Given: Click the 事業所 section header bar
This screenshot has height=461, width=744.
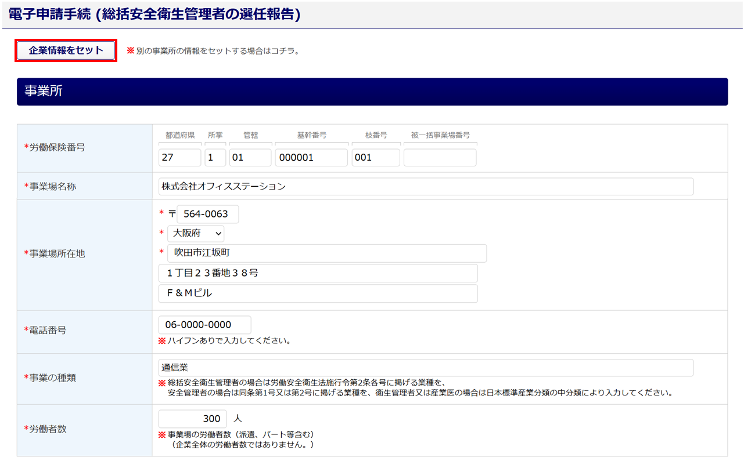Looking at the screenshot, I should pyautogui.click(x=372, y=92).
